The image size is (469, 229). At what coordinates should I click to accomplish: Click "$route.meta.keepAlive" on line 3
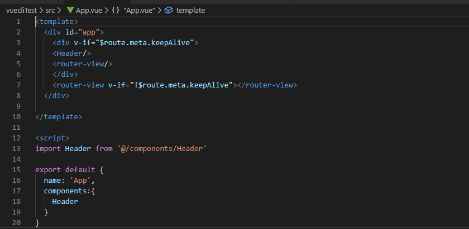(145, 43)
